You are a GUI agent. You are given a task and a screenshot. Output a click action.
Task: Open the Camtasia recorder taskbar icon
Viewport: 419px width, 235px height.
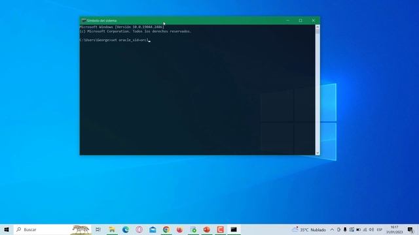tap(220, 229)
